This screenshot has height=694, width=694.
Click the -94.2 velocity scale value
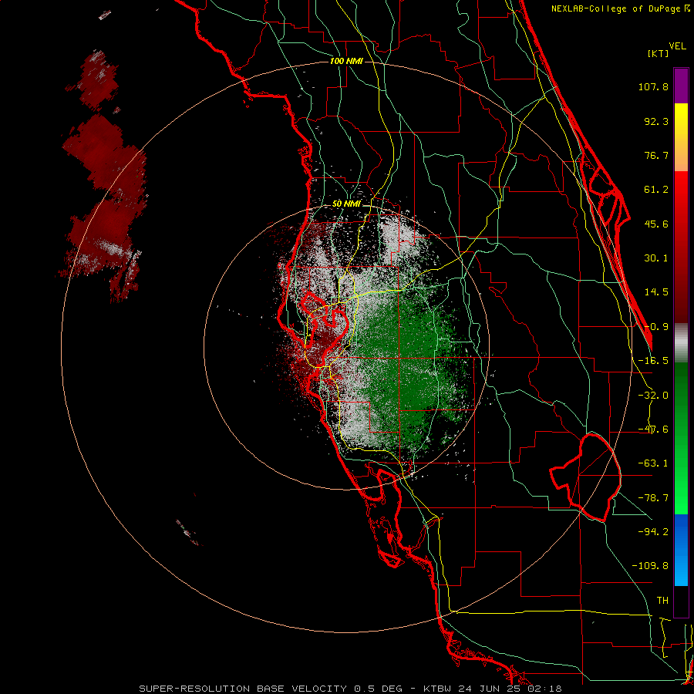pyautogui.click(x=653, y=531)
